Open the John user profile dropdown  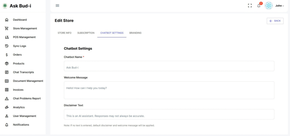(280, 6)
